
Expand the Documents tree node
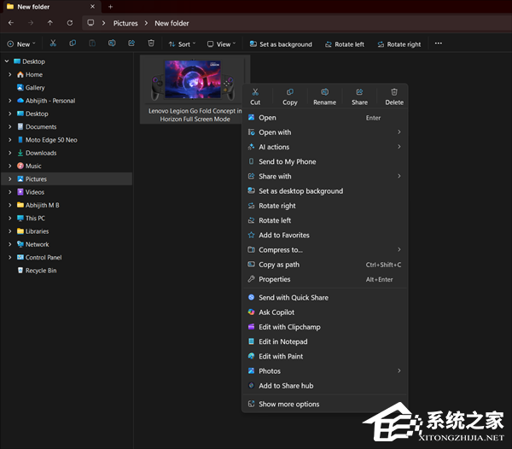click(9, 126)
